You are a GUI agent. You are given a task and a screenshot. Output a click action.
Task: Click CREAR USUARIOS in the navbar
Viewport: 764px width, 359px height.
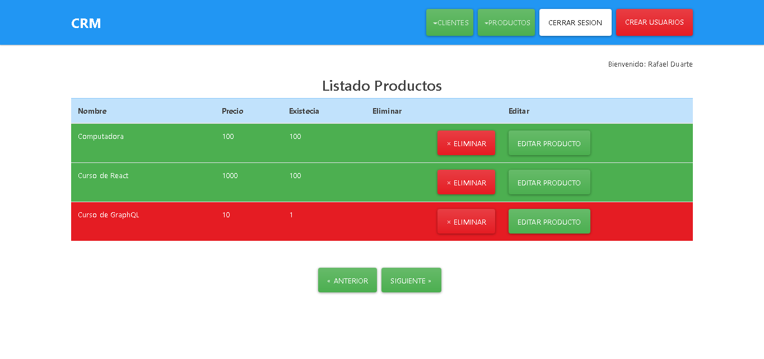[x=654, y=22]
